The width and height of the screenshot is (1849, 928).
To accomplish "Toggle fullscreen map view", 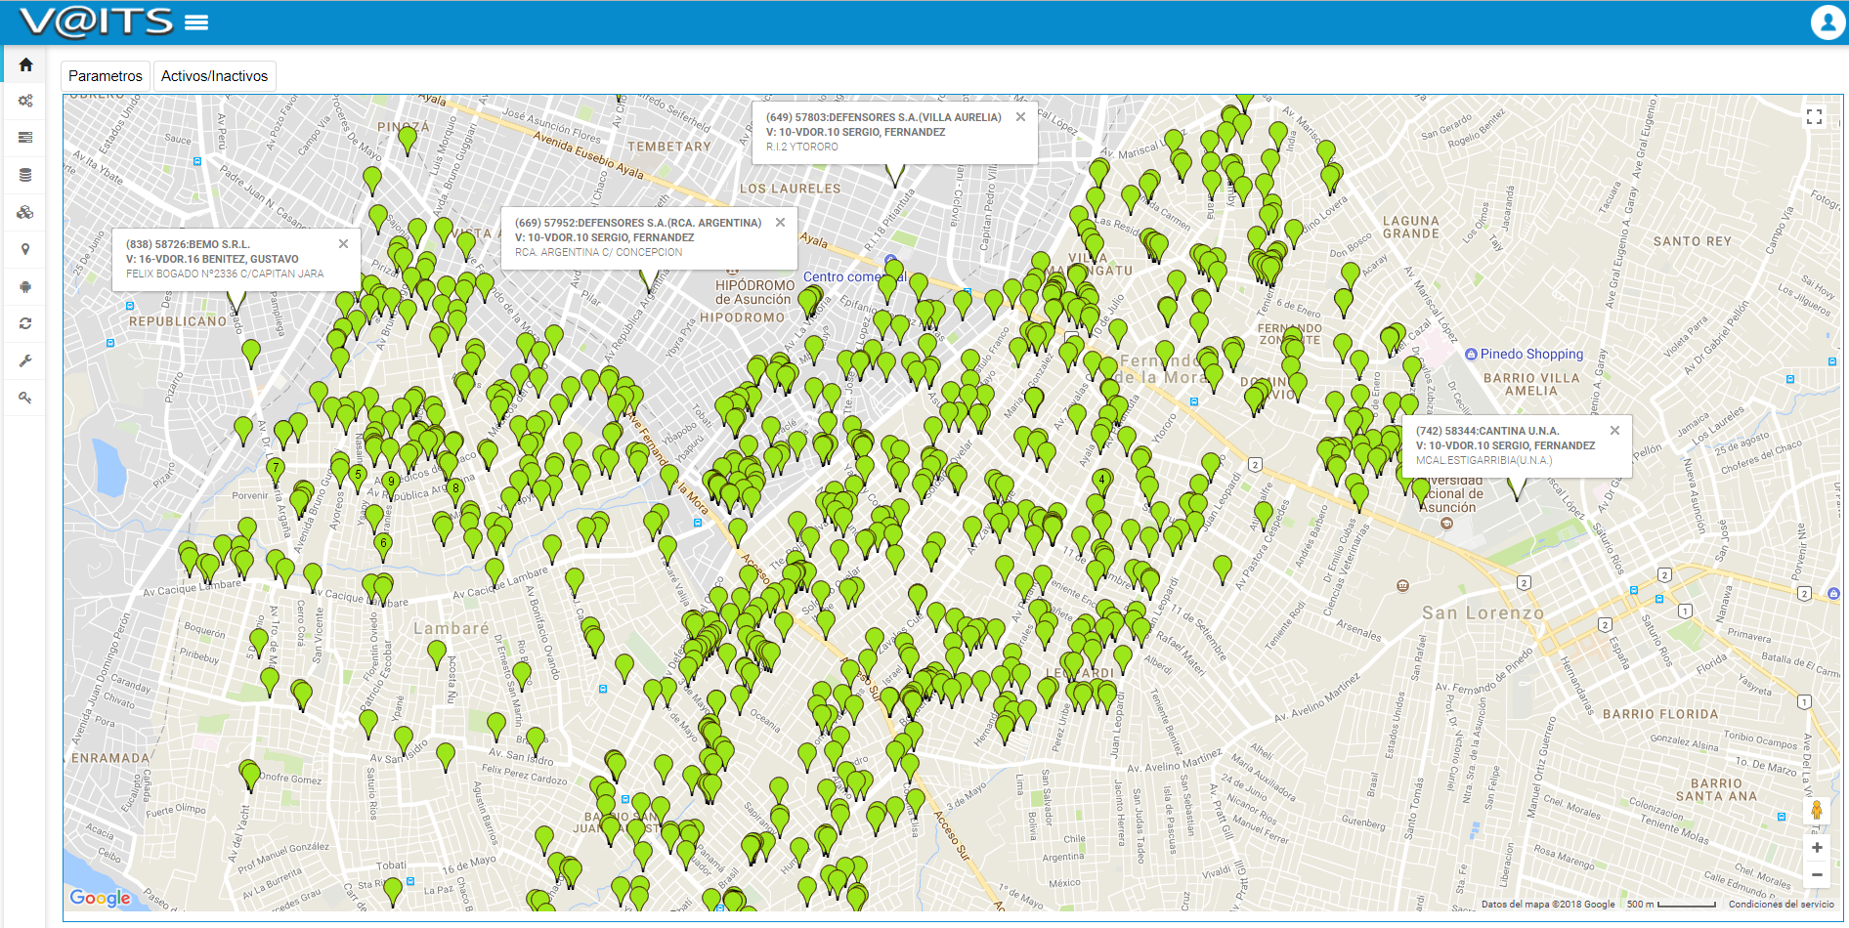I will pyautogui.click(x=1815, y=117).
